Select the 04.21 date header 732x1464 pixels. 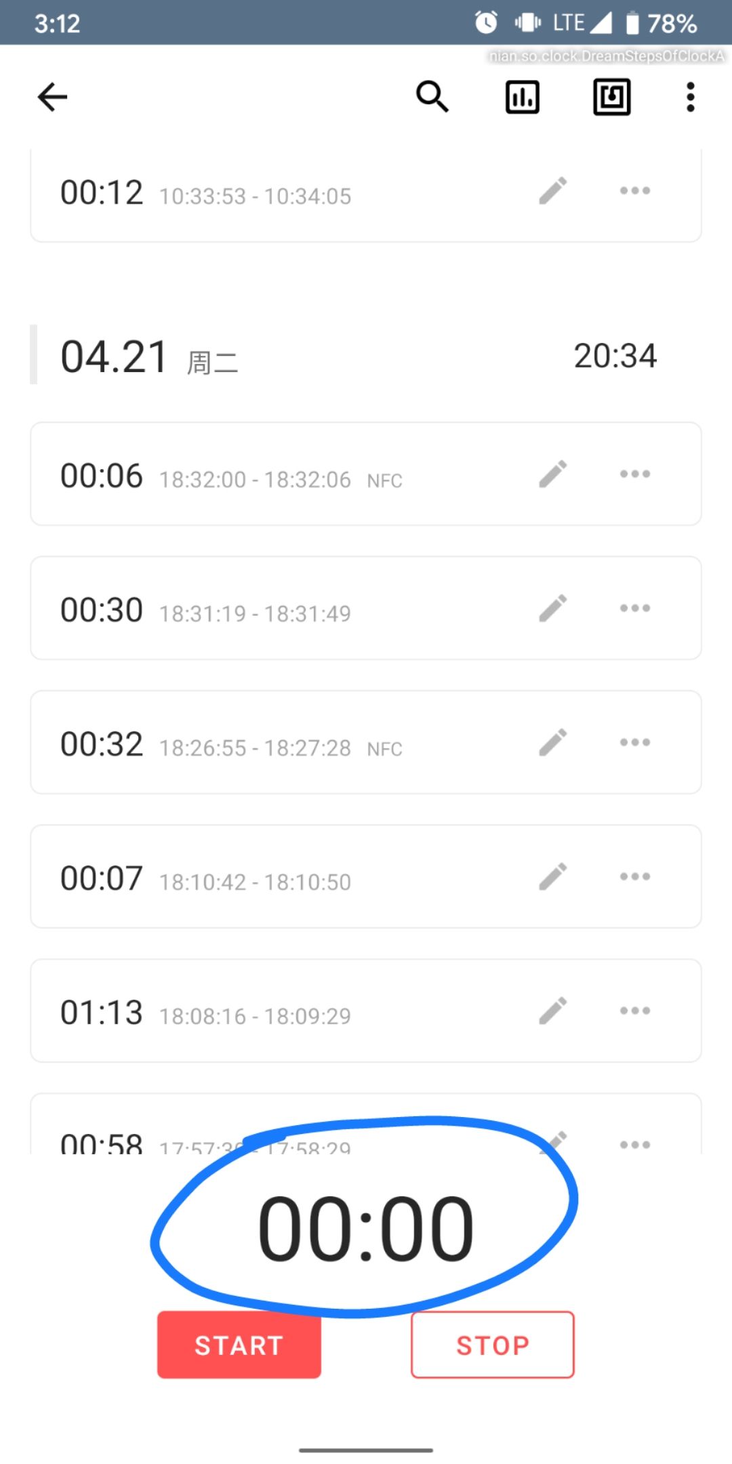point(115,357)
